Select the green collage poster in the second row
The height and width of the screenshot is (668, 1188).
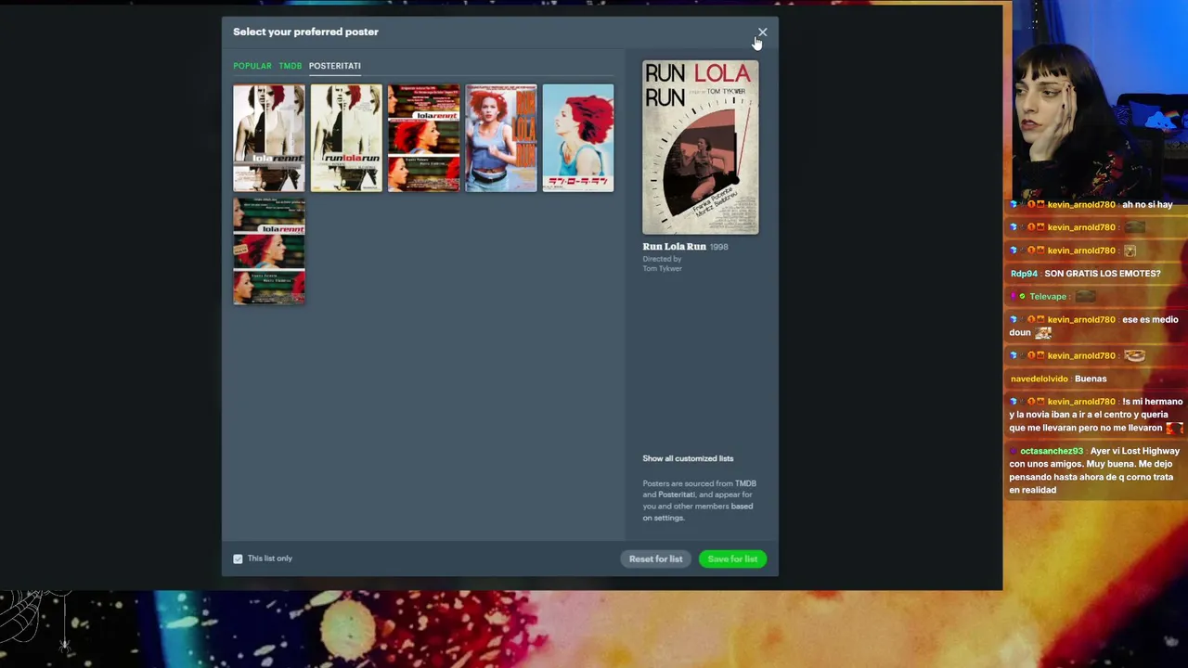click(269, 251)
